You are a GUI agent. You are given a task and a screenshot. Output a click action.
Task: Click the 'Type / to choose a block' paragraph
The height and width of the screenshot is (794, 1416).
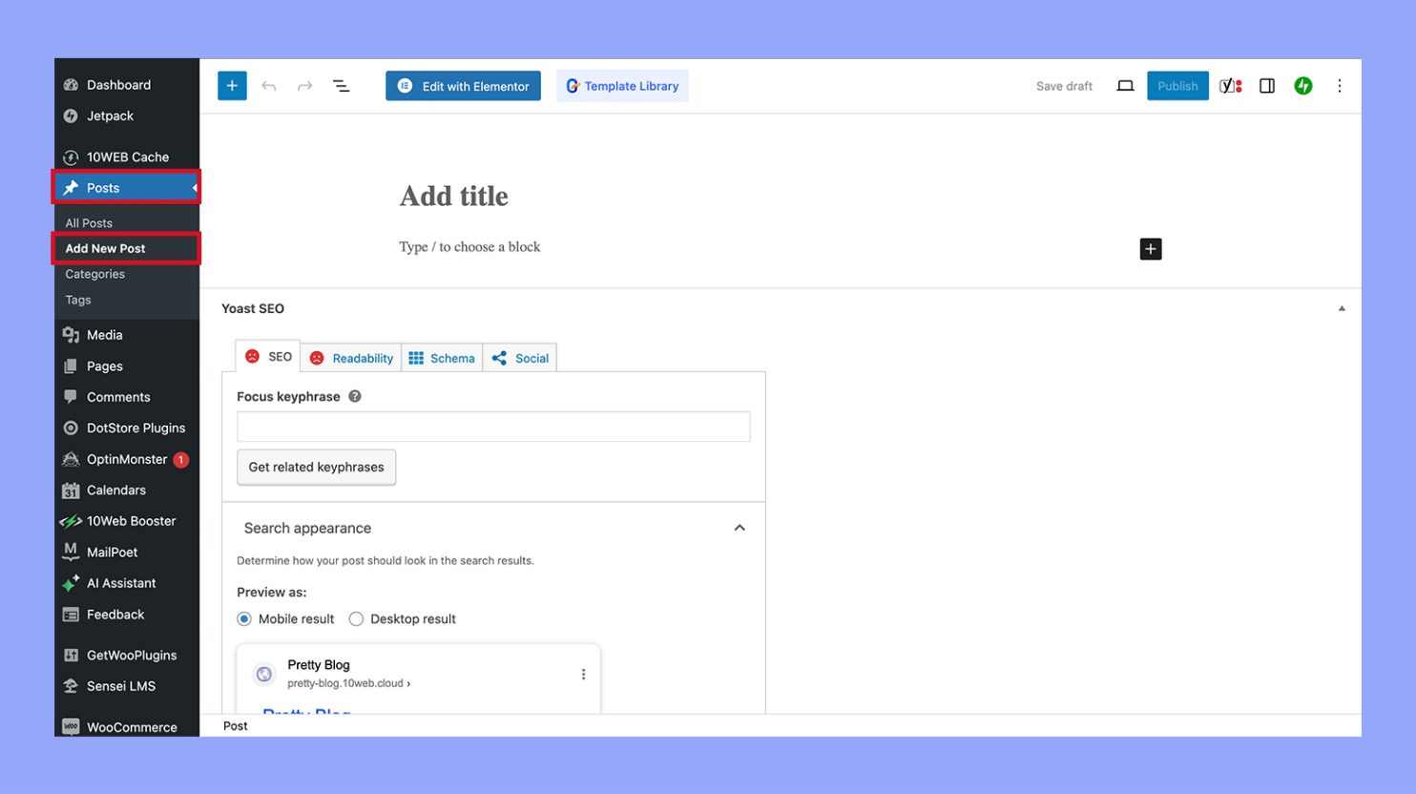point(469,247)
